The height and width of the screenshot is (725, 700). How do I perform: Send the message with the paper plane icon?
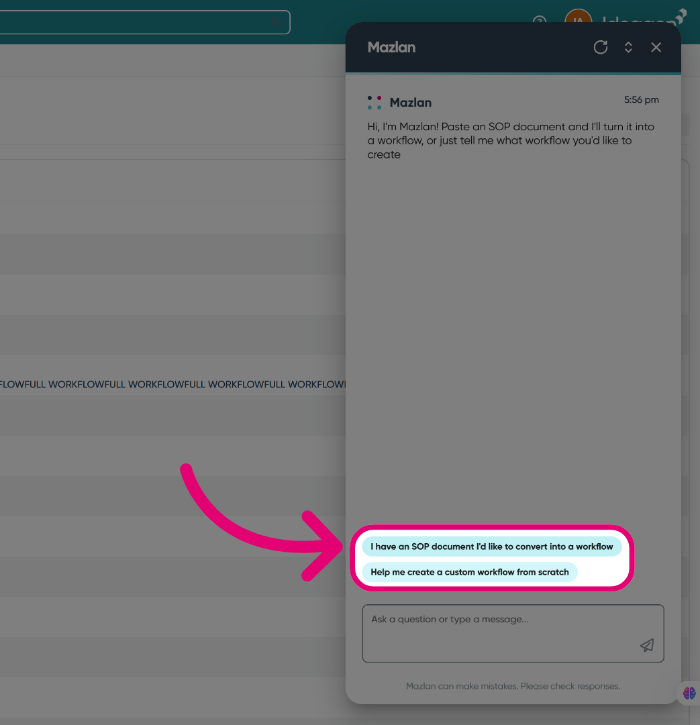coord(647,646)
